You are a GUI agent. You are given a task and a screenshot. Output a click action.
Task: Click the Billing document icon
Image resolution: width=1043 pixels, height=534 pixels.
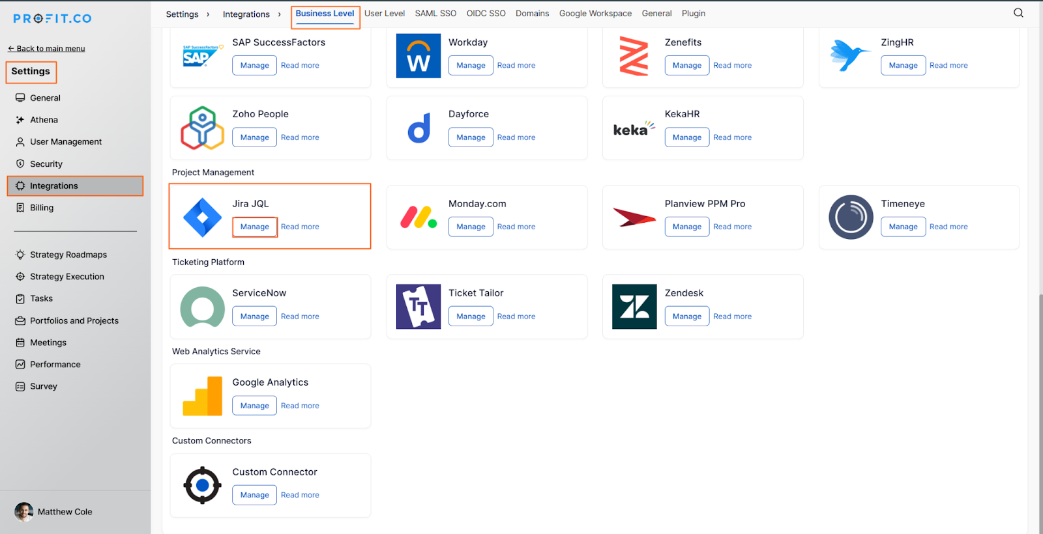(x=20, y=208)
